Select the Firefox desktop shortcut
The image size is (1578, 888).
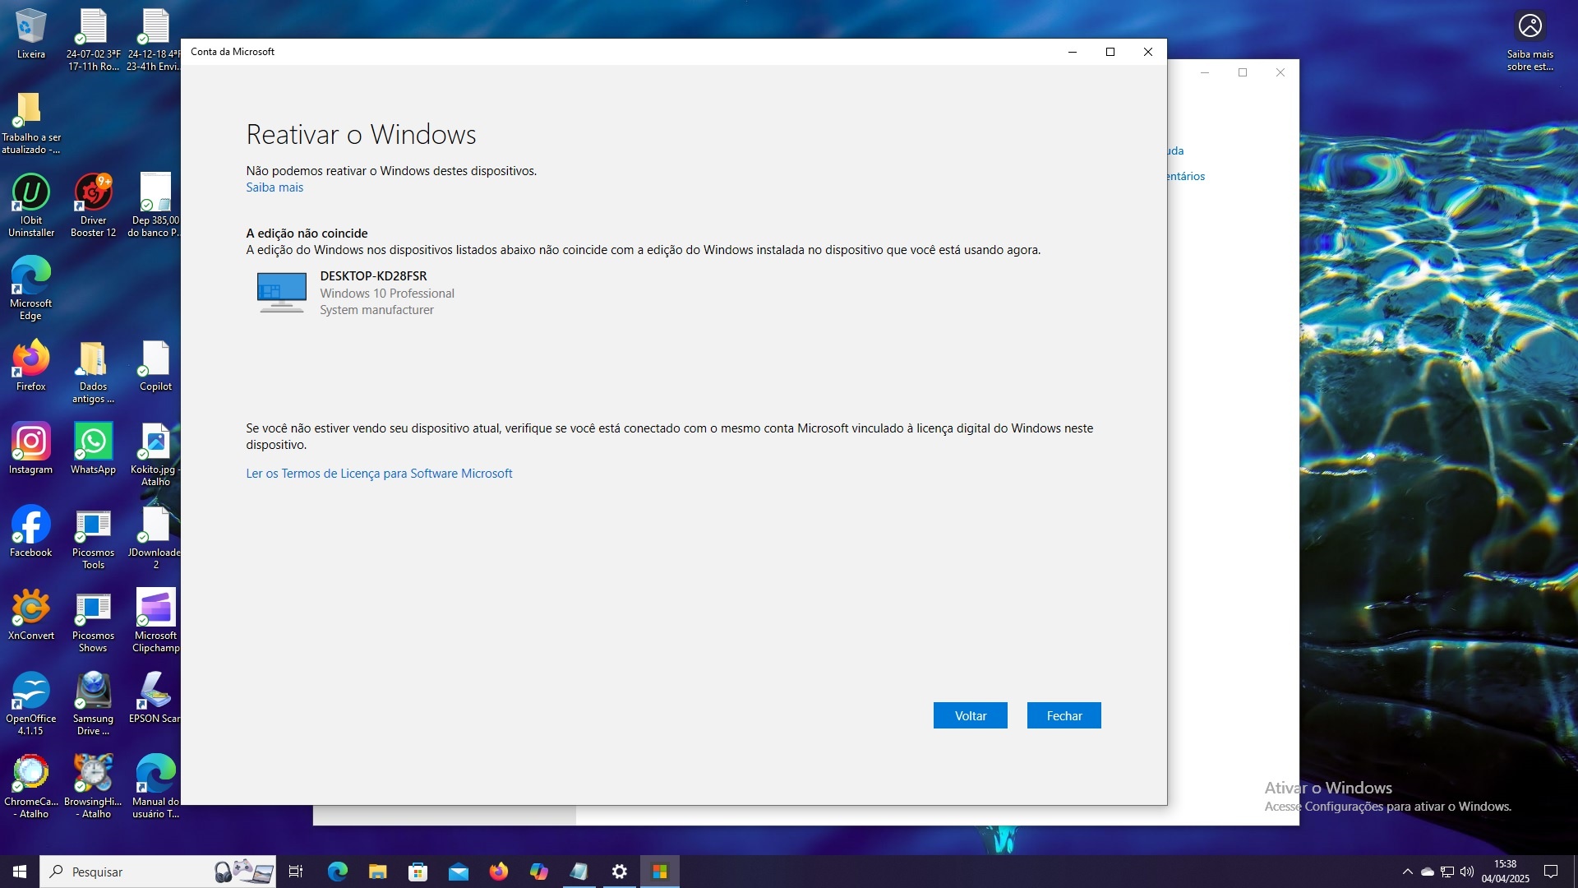pyautogui.click(x=31, y=366)
